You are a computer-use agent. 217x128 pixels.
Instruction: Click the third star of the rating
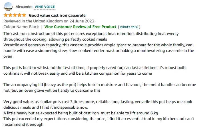(x=15, y=15)
